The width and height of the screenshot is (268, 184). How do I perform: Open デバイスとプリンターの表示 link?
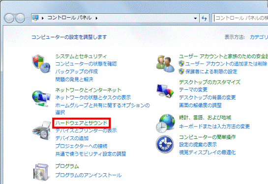click(x=86, y=131)
